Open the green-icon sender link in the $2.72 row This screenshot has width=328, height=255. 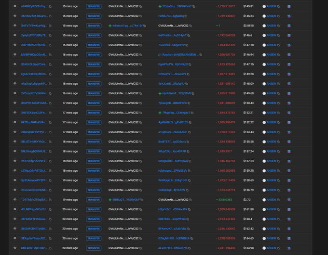(x=126, y=200)
